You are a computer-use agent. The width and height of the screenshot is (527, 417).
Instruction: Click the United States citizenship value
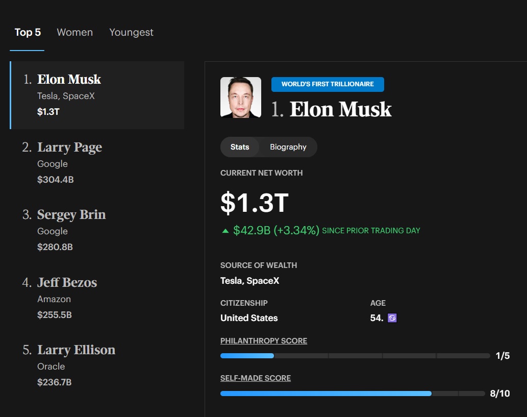[249, 318]
